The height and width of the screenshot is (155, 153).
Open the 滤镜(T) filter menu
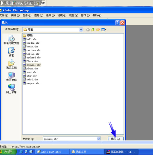pos(62,15)
